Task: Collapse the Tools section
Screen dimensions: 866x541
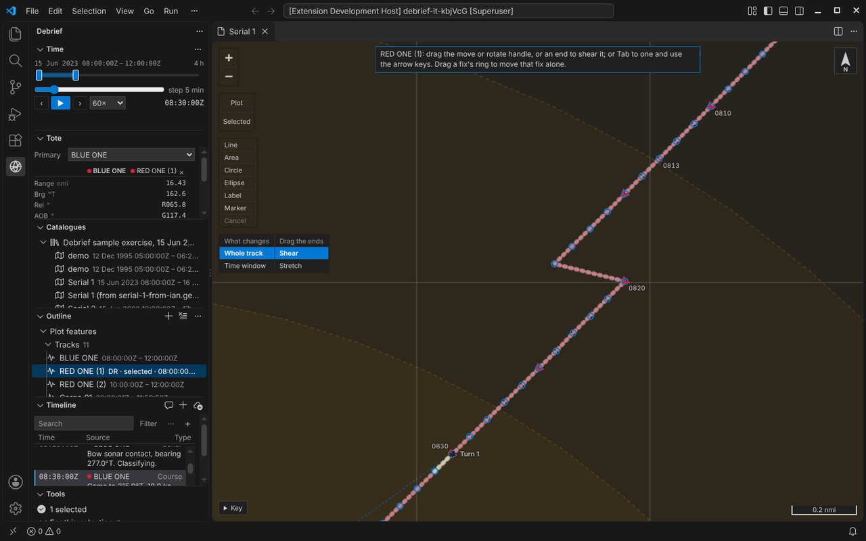Action: [x=39, y=494]
